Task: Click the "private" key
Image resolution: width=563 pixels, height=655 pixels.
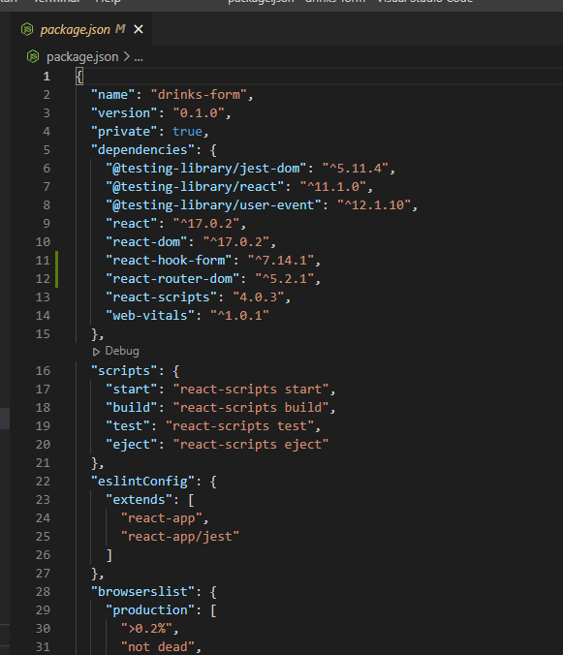Action: pos(124,132)
